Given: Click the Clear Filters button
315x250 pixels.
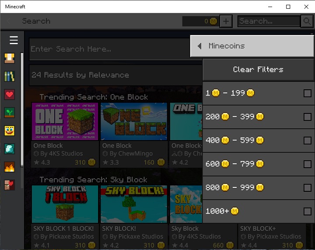Looking at the screenshot, I should 258,70.
